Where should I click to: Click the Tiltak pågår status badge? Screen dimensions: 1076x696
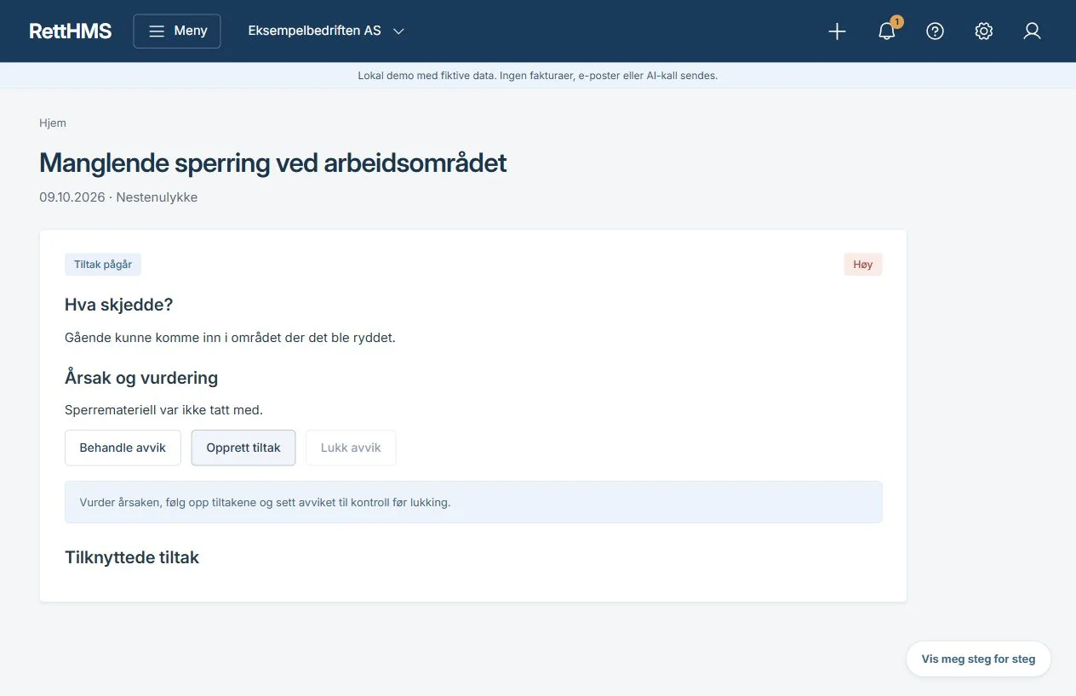click(x=103, y=265)
